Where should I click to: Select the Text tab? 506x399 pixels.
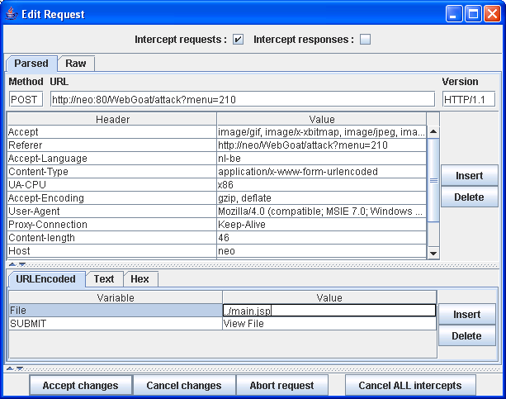(104, 279)
